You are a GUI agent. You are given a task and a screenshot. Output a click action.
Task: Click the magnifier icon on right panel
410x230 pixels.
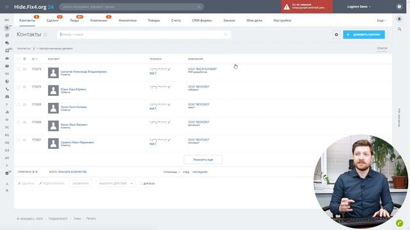coord(399,29)
